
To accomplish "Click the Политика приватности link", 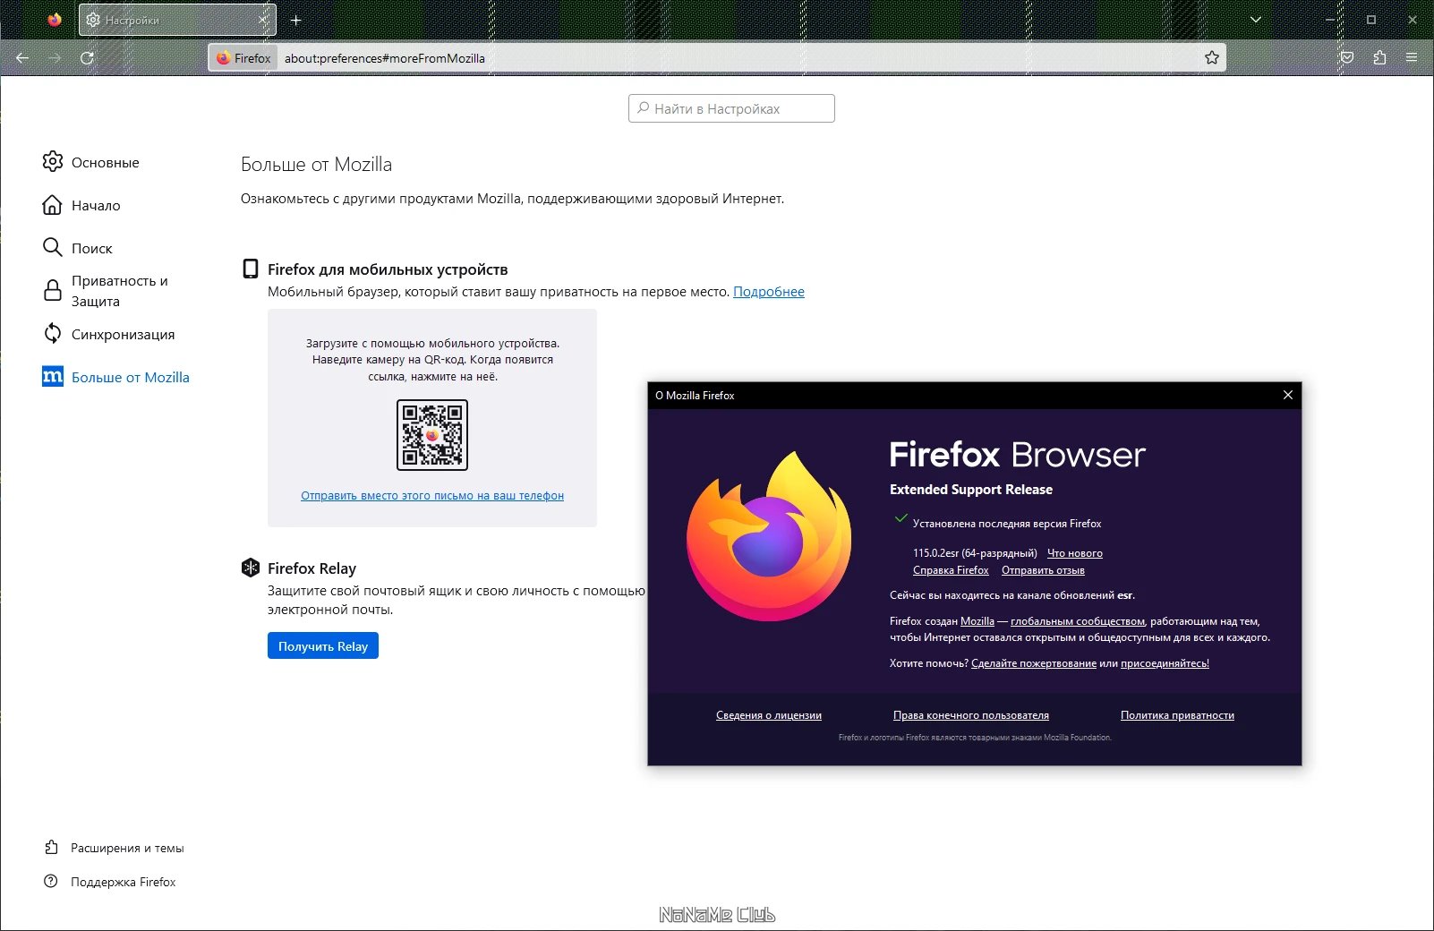I will pyautogui.click(x=1177, y=715).
